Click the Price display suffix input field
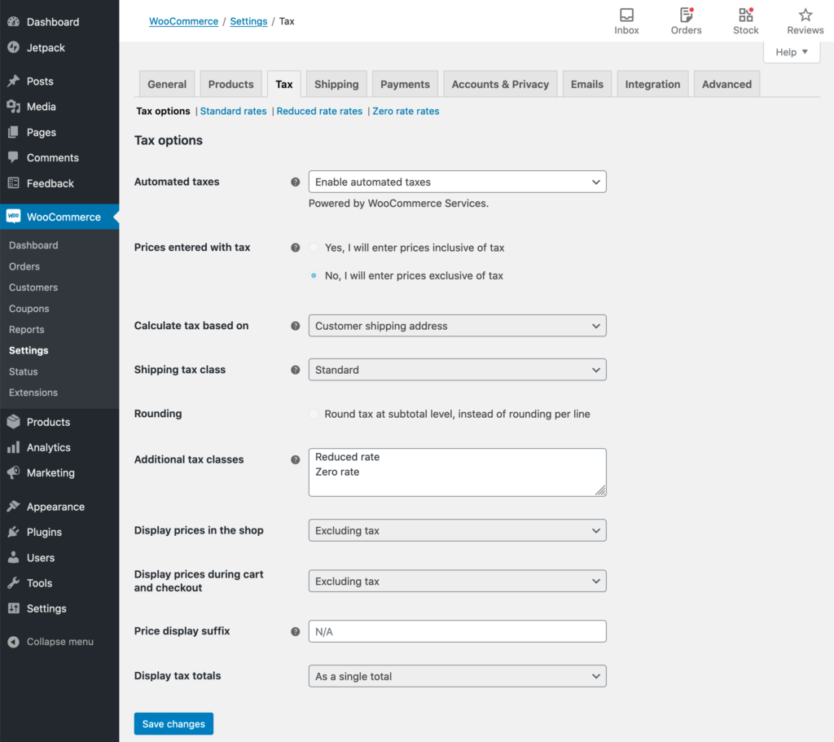Viewport: 834px width, 742px height. (x=457, y=631)
